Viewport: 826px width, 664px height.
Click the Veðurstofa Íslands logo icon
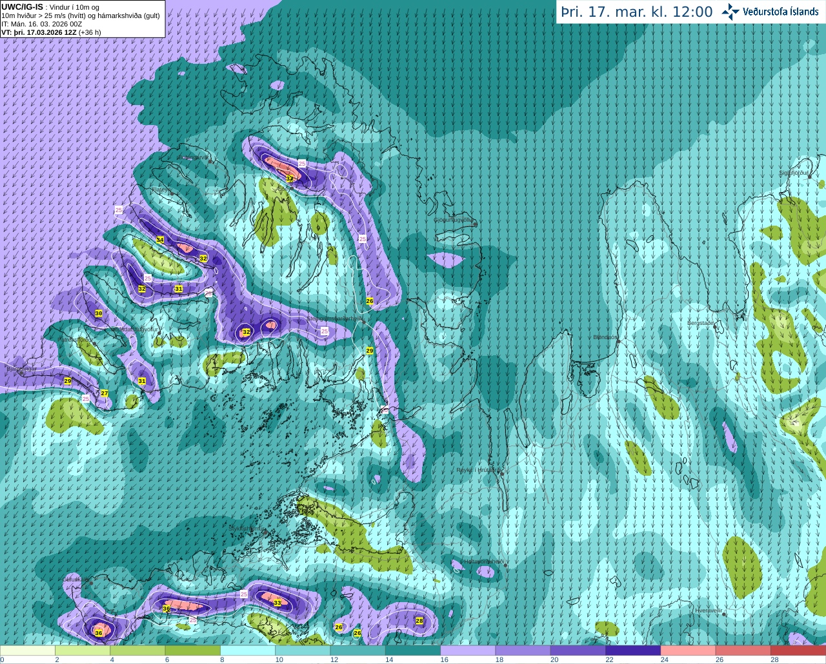click(x=730, y=12)
